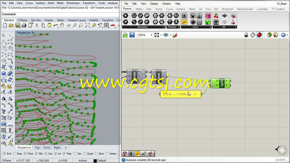Click the Number parameter 0.1 icon
Screen dimensions: 290x163
(x=176, y=16)
